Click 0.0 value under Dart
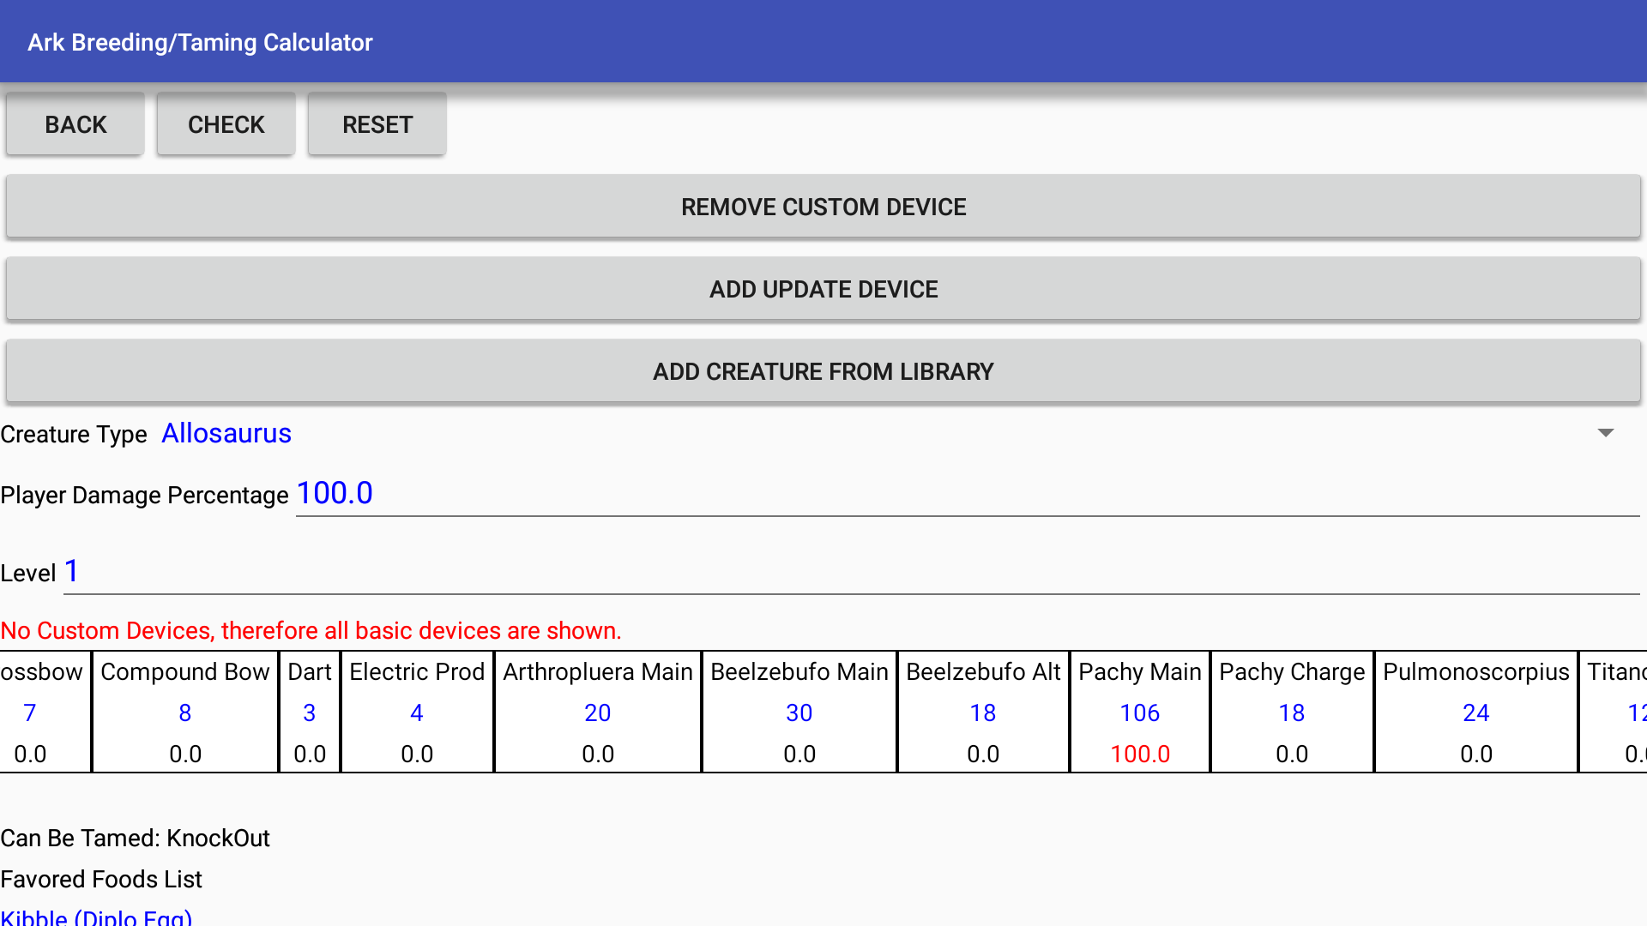The width and height of the screenshot is (1647, 926). [x=310, y=754]
